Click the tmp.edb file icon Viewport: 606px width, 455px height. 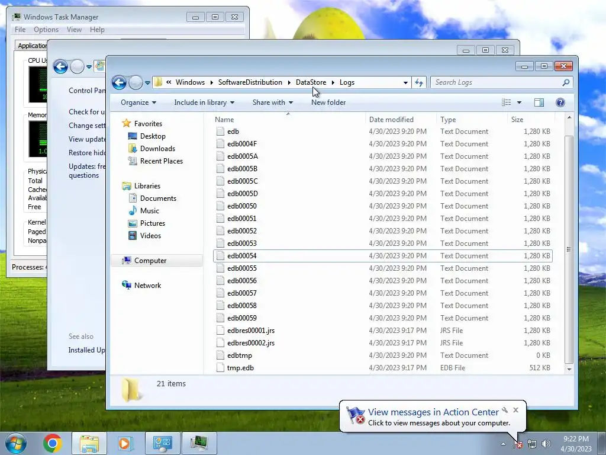pos(220,367)
